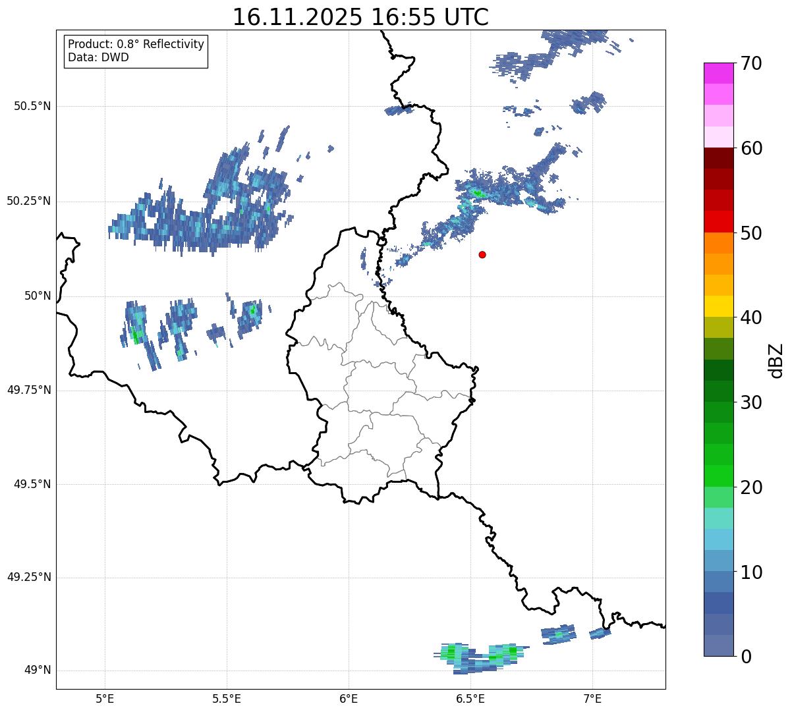Click the colorbar 70 tick label
The width and height of the screenshot is (792, 712).
click(751, 63)
